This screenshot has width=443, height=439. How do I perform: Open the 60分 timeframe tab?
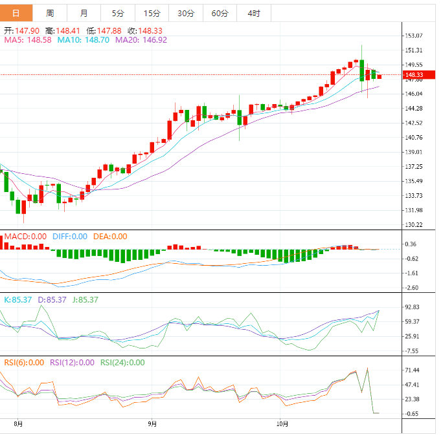coord(220,13)
